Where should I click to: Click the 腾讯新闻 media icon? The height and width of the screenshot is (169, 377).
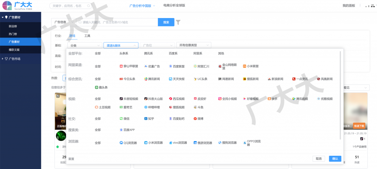point(146,79)
